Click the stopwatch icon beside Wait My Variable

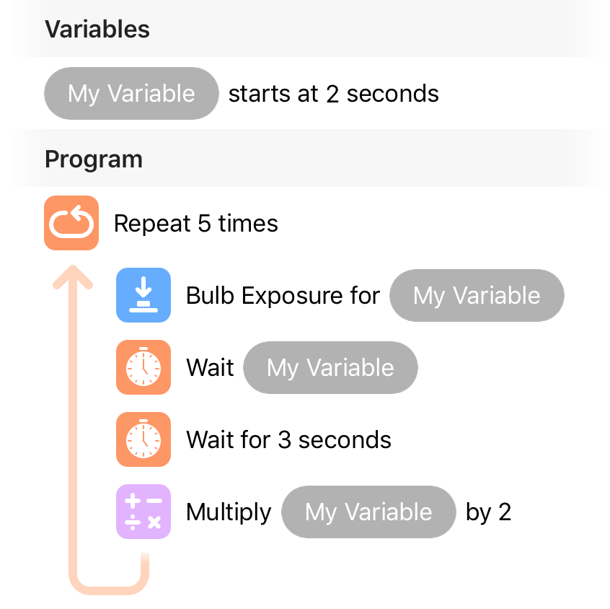pyautogui.click(x=143, y=367)
